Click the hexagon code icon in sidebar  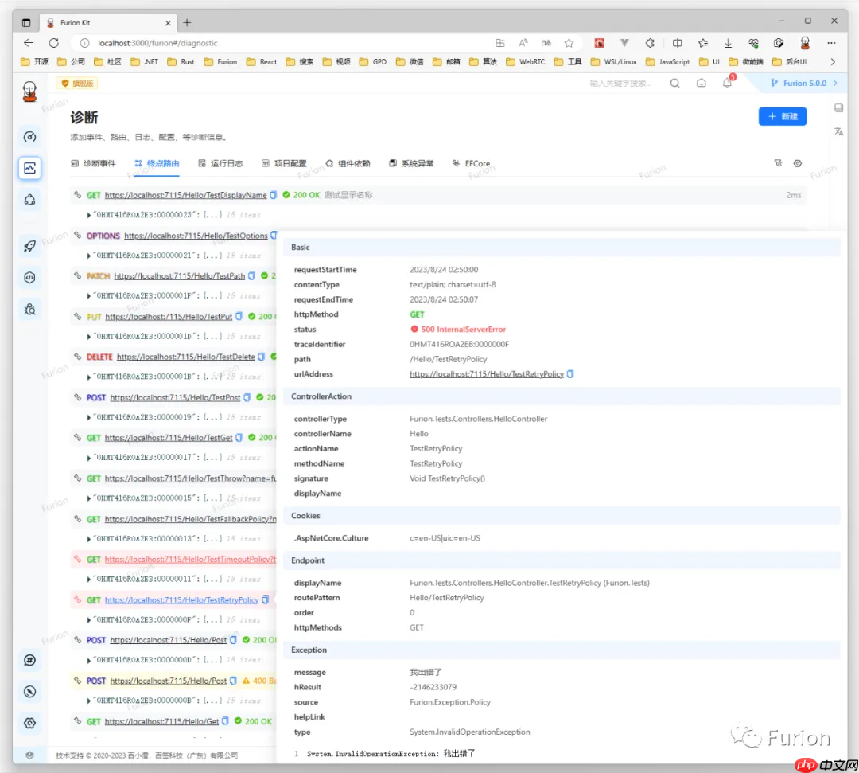29,278
